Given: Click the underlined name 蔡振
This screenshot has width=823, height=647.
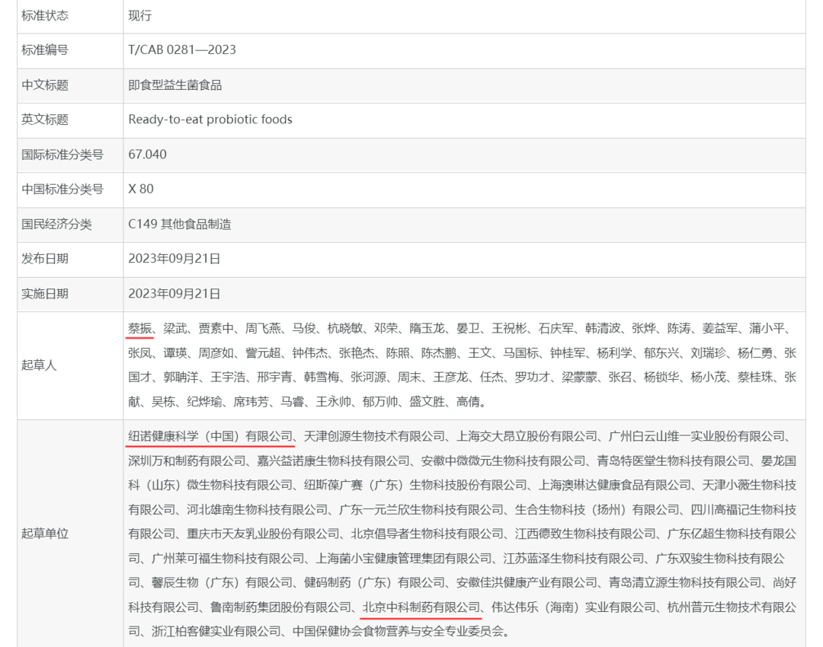Looking at the screenshot, I should pos(140,329).
